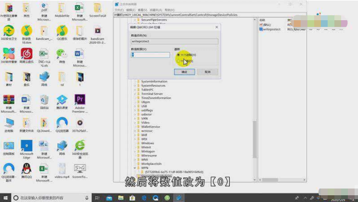Click the Registry Editor address path bar
The height and width of the screenshot is (202, 358).
point(210,15)
